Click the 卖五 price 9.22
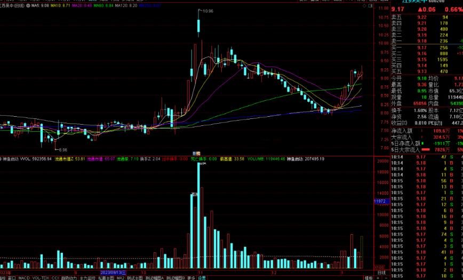Image resolution: width=463 pixels, height=280 pixels. (421, 18)
